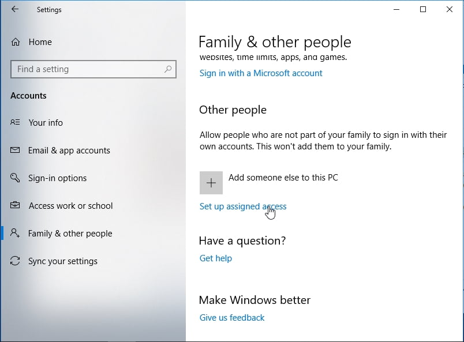Viewport: 464px width, 342px height.
Task: Open Sync your settings page
Action: 62,261
